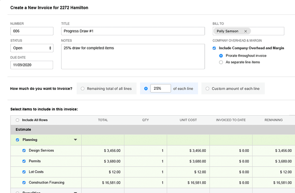
Task: Click the Due Date field 11/09/2020
Action: click(31, 65)
